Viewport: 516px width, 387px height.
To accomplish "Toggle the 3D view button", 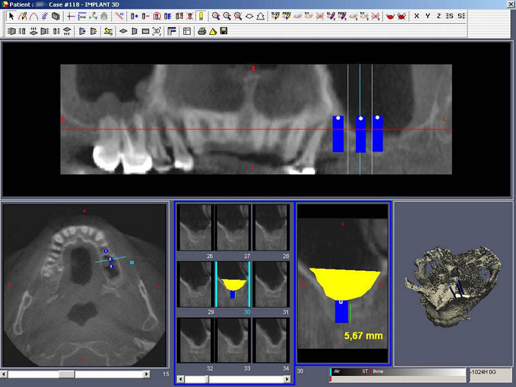I will point(157,30).
